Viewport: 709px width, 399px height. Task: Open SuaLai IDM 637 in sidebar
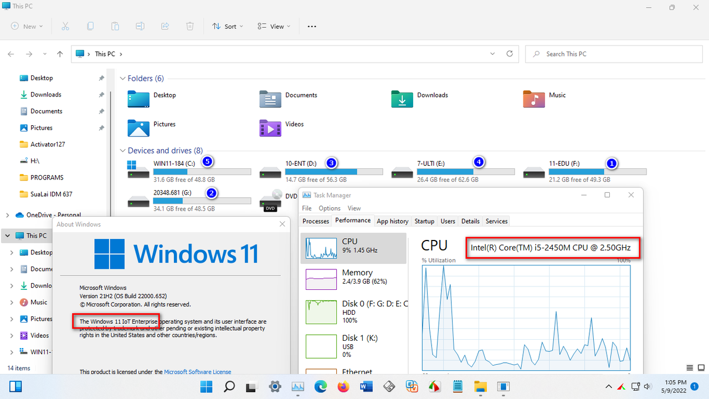click(x=51, y=194)
